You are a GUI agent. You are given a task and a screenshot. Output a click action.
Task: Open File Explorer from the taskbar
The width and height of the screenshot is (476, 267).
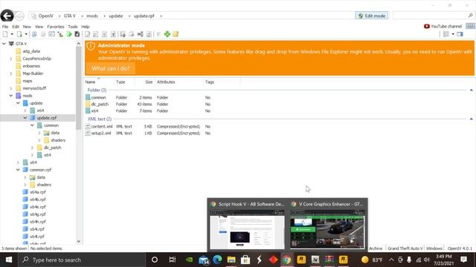231,260
